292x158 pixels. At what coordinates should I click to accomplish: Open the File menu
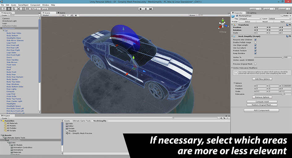2,5
